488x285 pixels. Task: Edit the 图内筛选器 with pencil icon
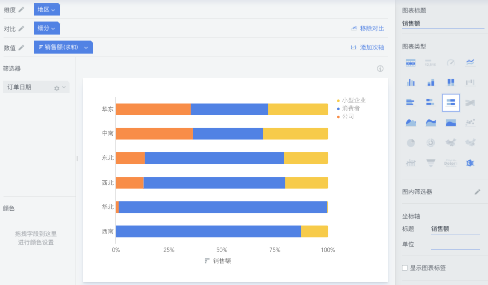[x=477, y=192]
